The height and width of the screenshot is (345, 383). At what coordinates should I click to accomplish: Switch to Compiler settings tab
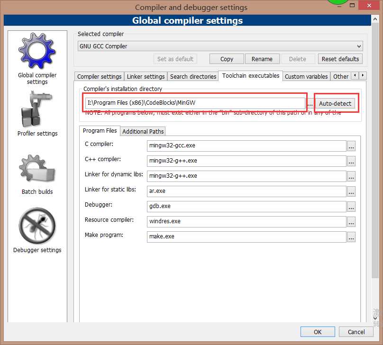tap(99, 76)
